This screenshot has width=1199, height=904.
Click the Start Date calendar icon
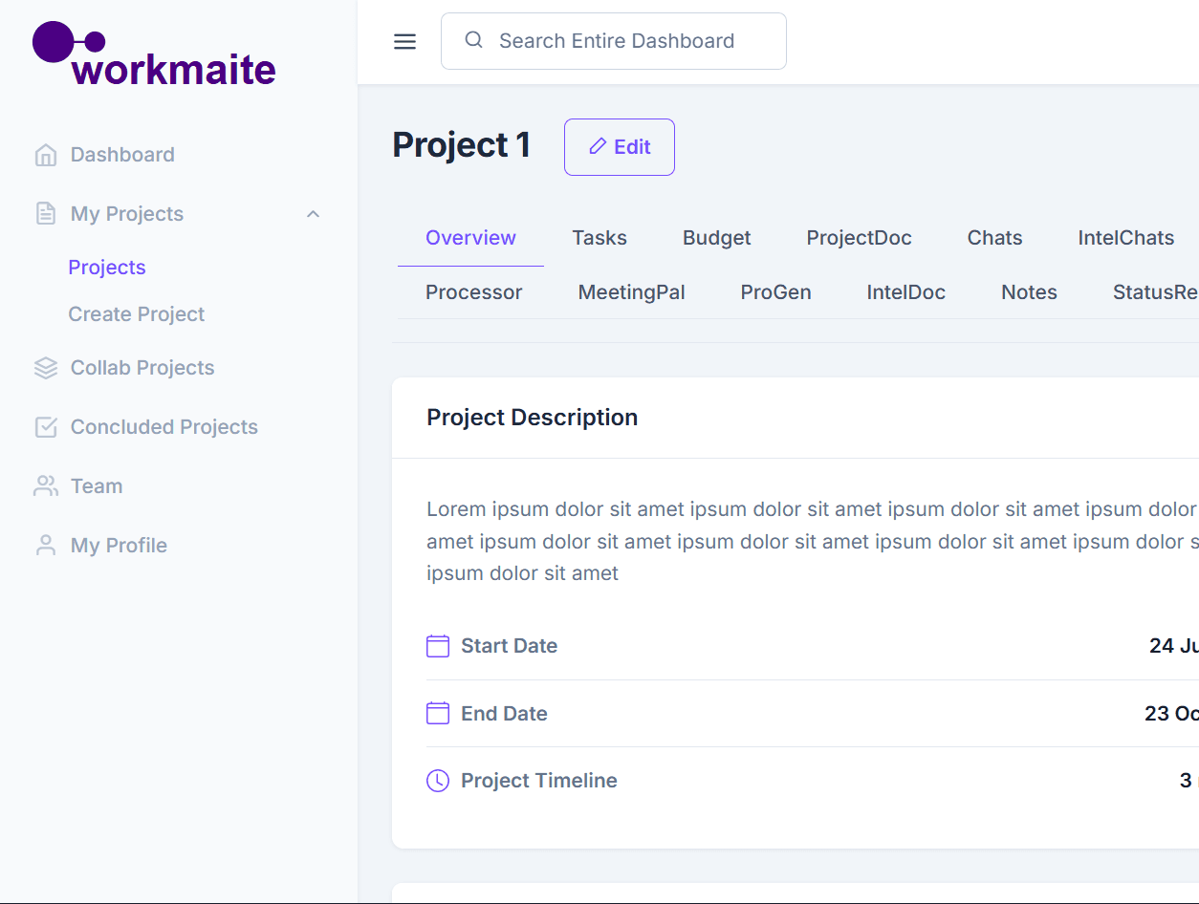437,646
